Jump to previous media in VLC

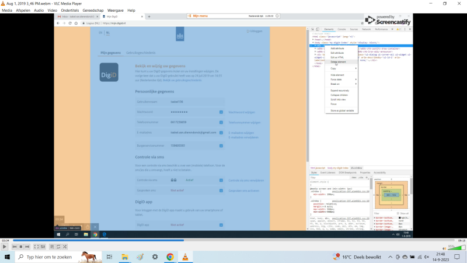14,247
